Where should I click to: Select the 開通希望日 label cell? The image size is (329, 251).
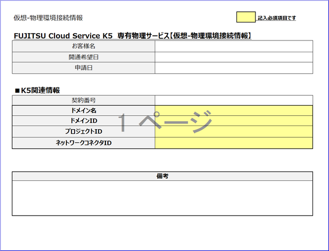click(x=83, y=57)
